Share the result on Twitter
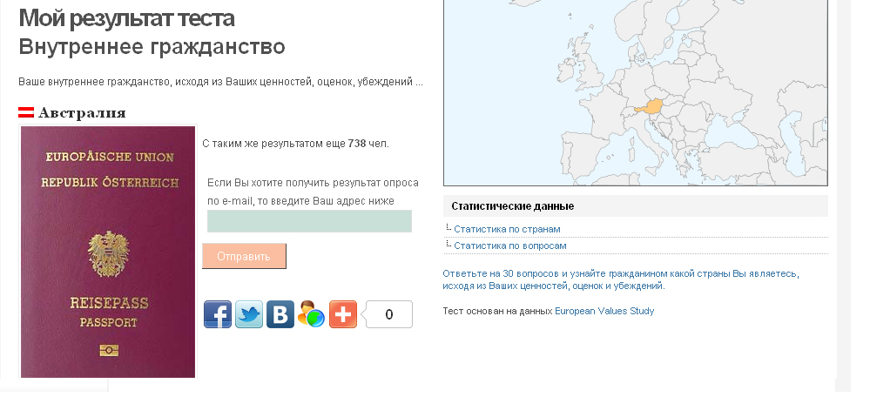Image resolution: width=870 pixels, height=397 pixels. [249, 314]
